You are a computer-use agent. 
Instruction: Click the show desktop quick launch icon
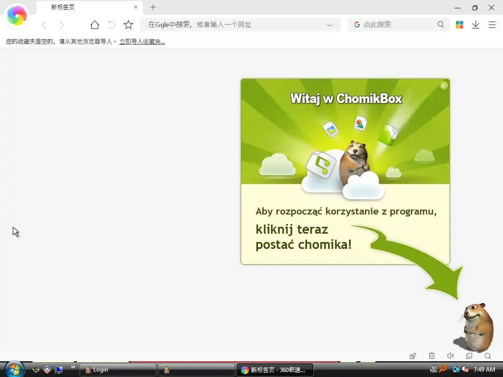click(x=59, y=370)
